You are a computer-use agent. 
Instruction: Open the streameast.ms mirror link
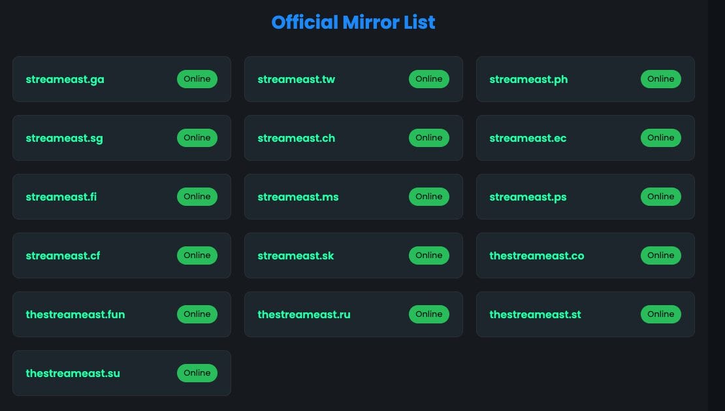pos(298,197)
